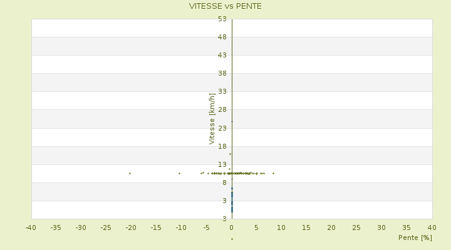The width and height of the screenshot is (451, 250).
Task: Click the 28 tick label on vertical axis
Action: point(222,110)
